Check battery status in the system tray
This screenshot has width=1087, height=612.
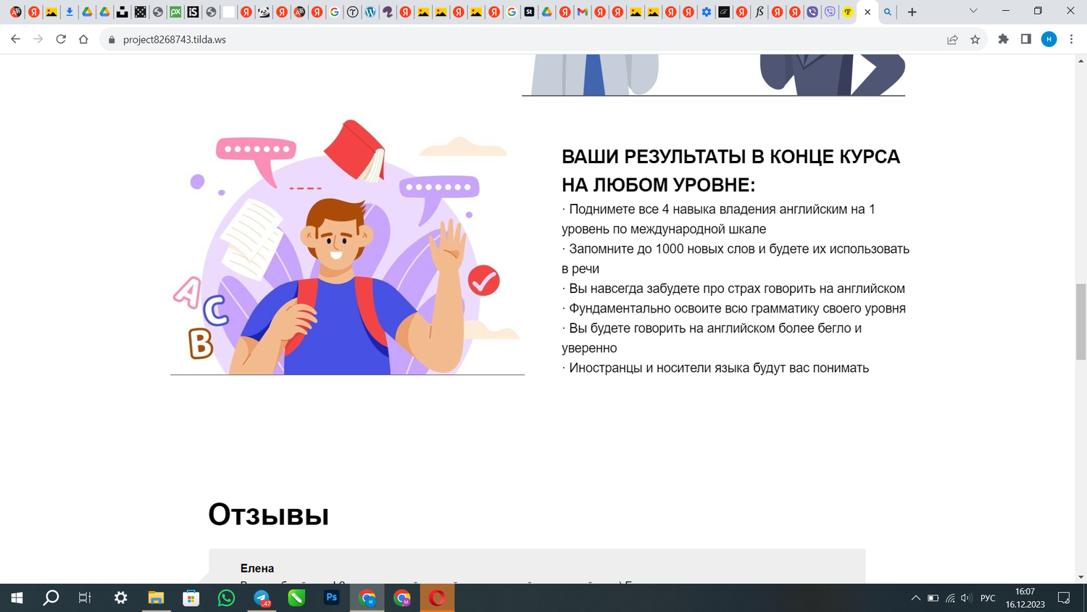coord(933,598)
